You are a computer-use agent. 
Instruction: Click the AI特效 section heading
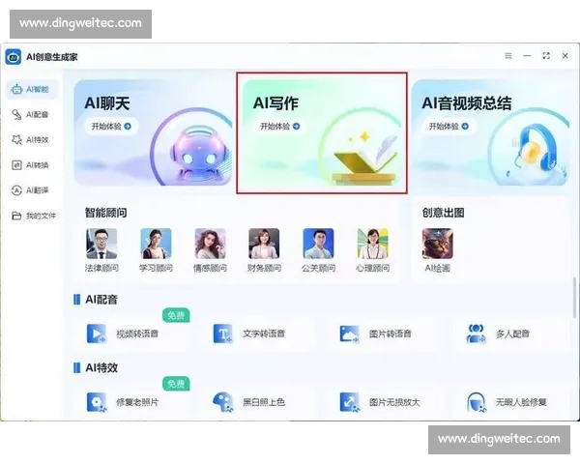101,367
